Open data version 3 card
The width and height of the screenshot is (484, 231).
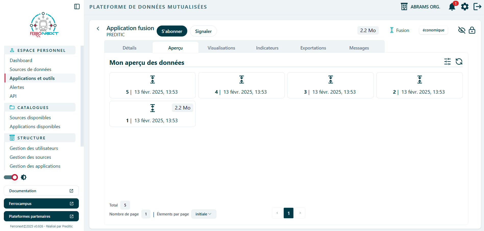[x=330, y=85]
